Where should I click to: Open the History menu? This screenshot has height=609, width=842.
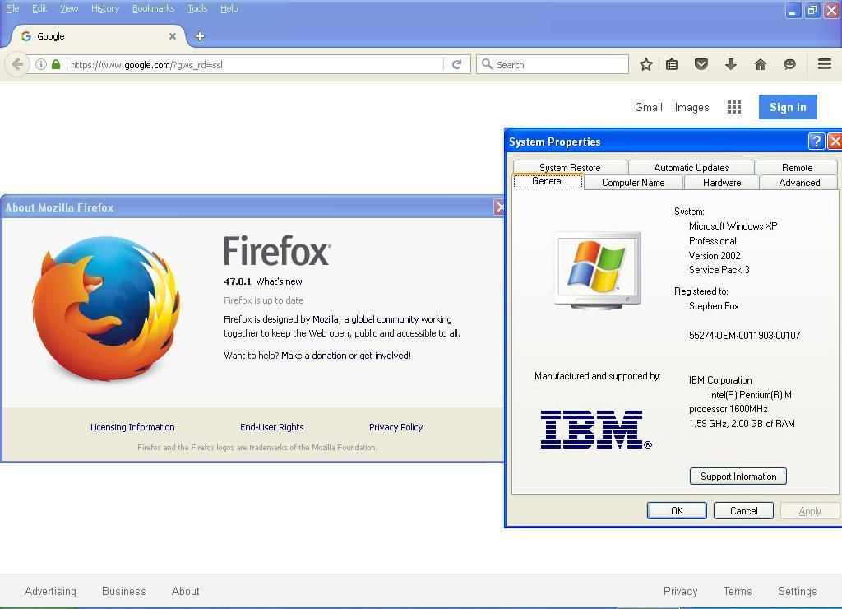pyautogui.click(x=105, y=8)
